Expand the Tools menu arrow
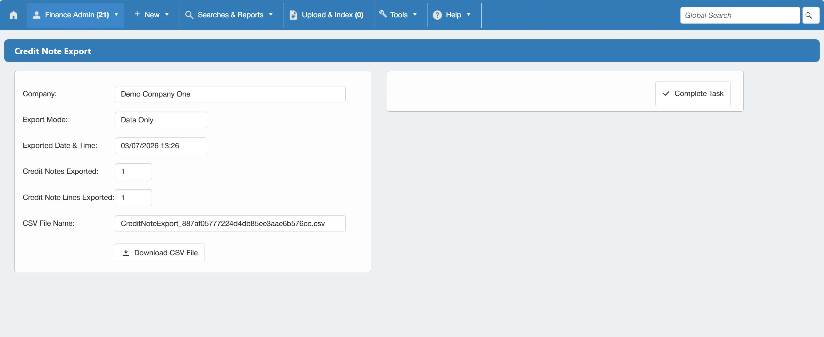Viewport: 824px width, 337px height. click(x=415, y=14)
